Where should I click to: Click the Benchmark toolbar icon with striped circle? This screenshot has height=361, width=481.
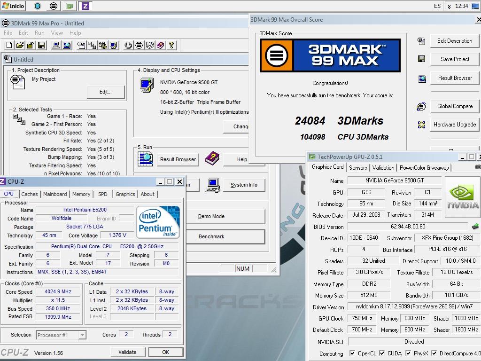click(139, 46)
